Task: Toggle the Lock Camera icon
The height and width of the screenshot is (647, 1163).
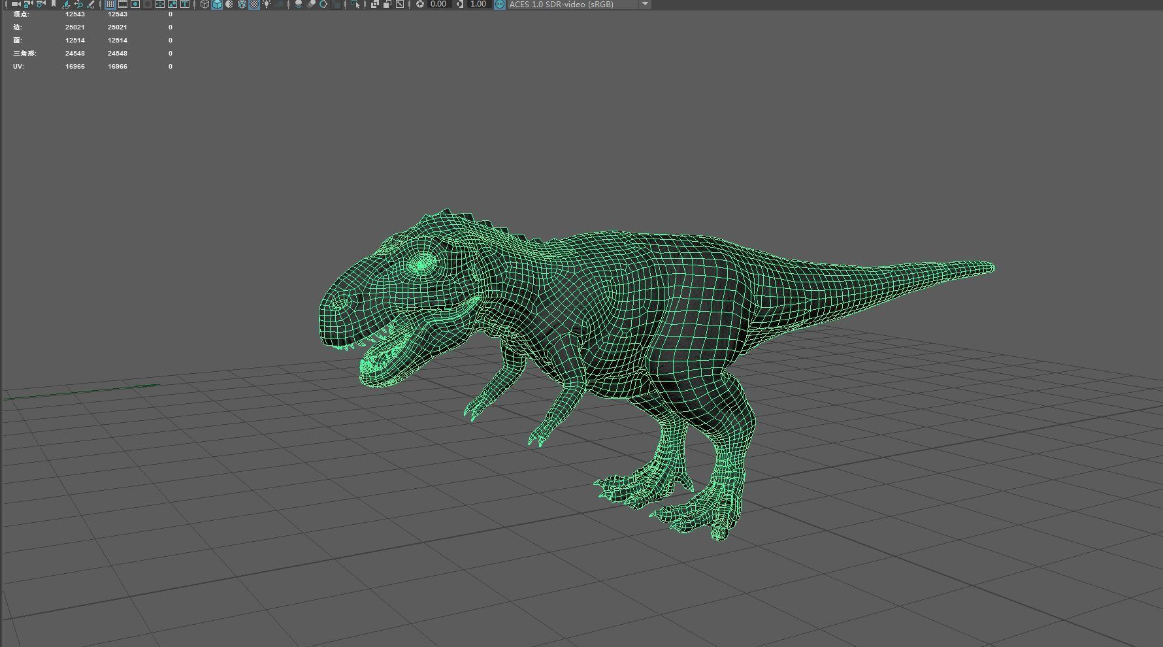Action: pos(29,4)
